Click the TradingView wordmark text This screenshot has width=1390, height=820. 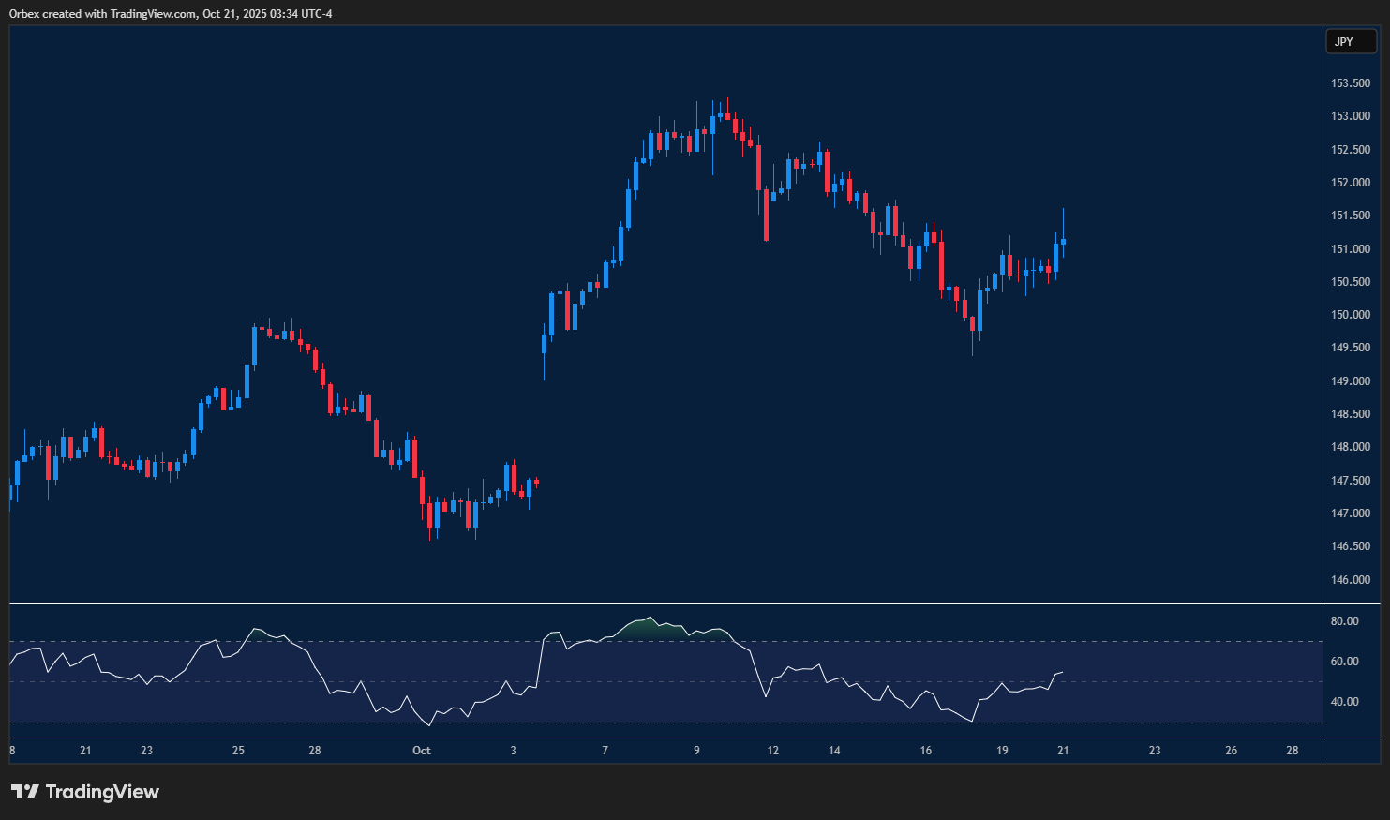click(102, 792)
